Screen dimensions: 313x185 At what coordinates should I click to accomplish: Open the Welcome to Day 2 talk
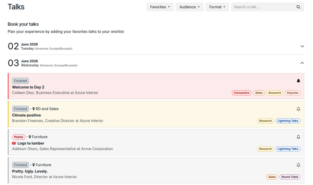point(28,87)
